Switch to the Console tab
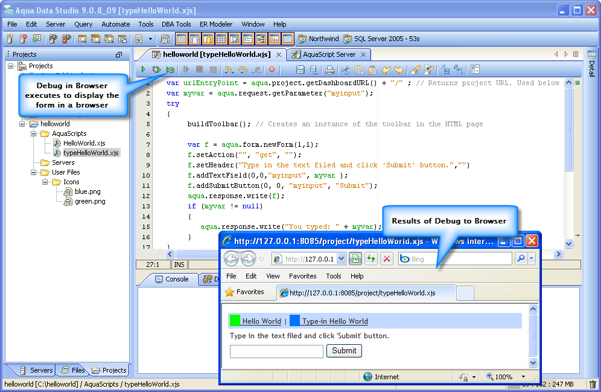Screen dimensions: 601x392 pos(172,279)
